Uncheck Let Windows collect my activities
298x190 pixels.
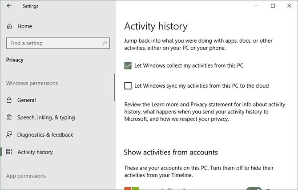coord(128,66)
